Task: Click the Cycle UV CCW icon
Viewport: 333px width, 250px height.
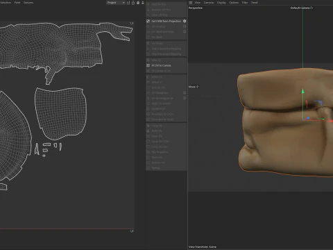Action: click(x=148, y=142)
